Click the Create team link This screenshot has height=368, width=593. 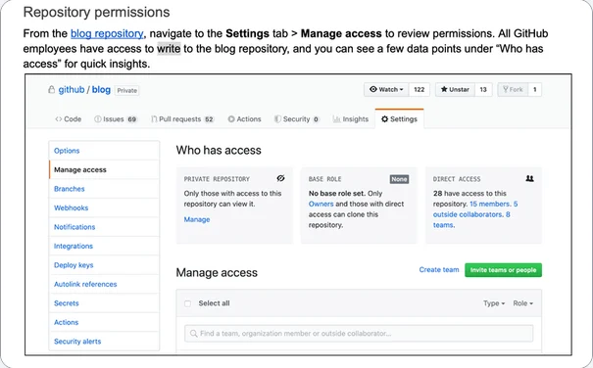pos(439,270)
